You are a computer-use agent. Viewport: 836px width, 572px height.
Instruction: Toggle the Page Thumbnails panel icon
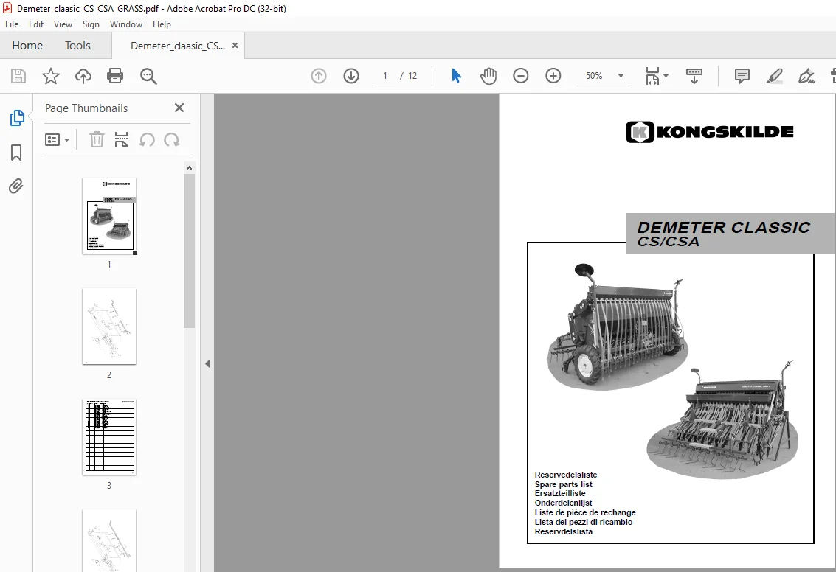[x=16, y=118]
